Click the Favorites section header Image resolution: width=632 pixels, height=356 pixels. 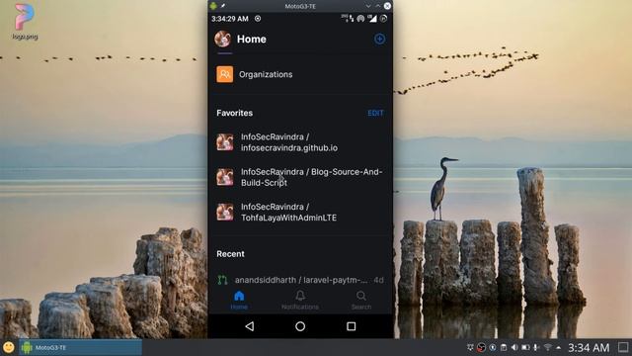click(x=235, y=113)
